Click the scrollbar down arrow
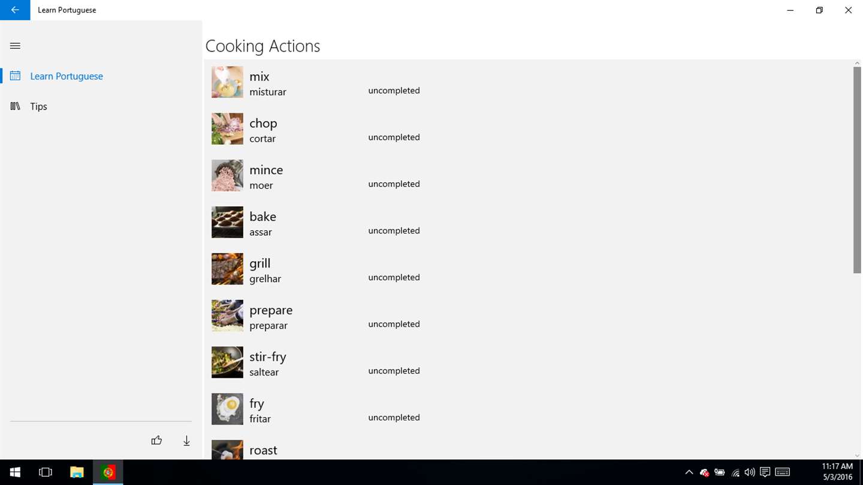Screen dimensions: 863x485 [x=857, y=456]
